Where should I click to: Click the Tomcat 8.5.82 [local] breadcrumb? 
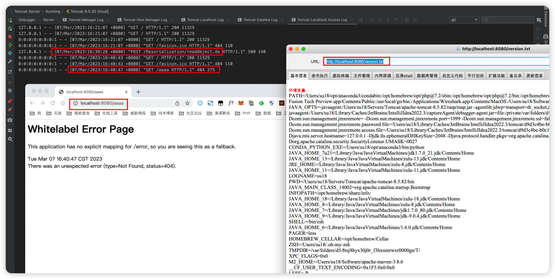(x=87, y=12)
